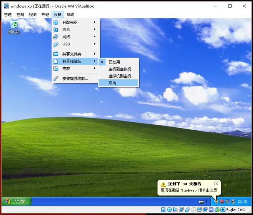
Task: Open the 管理 menu
Action: pos(8,15)
